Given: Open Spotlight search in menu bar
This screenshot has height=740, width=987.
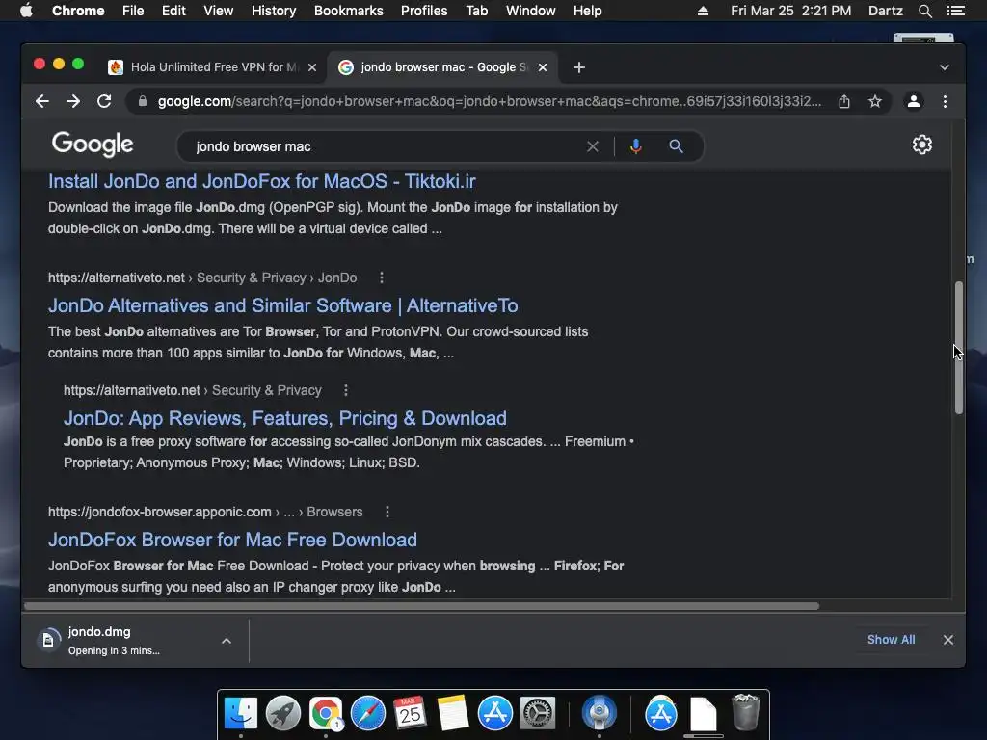Looking at the screenshot, I should click(924, 11).
